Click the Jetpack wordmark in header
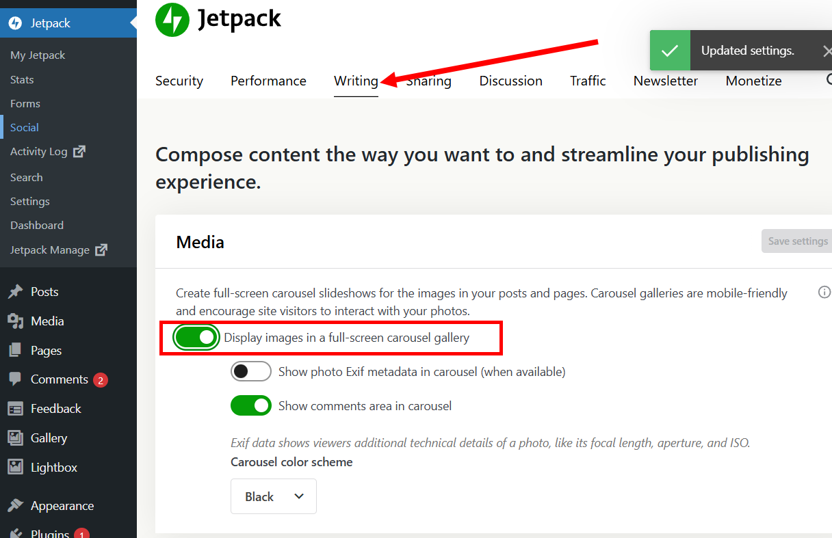Screen dimensions: 832x538 pos(239,19)
